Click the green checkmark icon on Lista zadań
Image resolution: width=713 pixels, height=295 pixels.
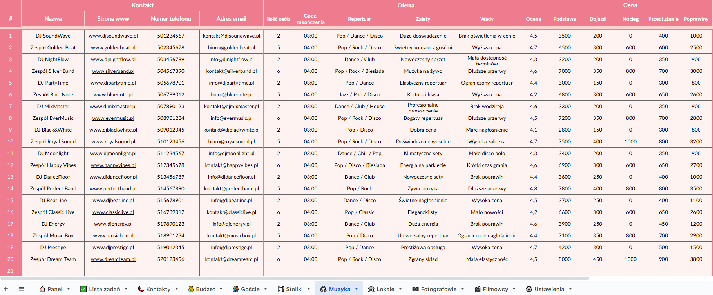[x=83, y=289]
